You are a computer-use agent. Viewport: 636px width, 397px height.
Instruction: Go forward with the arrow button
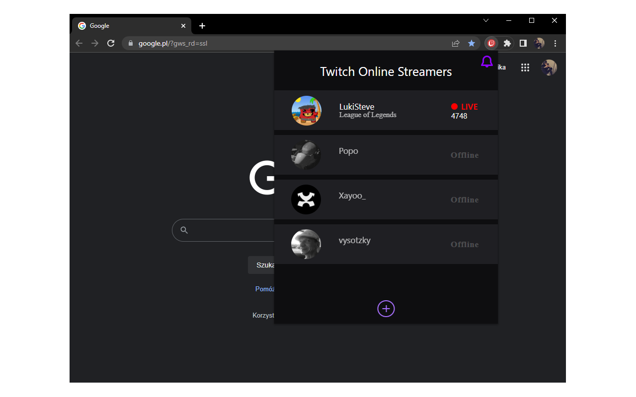click(95, 43)
